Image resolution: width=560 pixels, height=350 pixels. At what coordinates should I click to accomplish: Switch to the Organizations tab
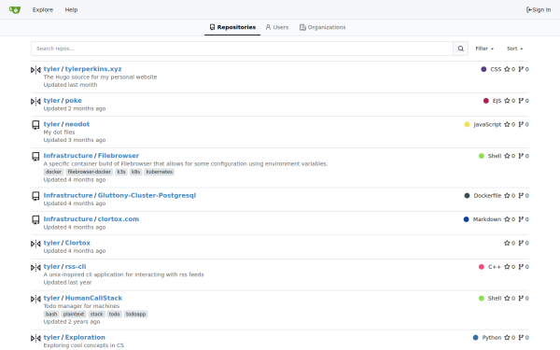click(323, 27)
